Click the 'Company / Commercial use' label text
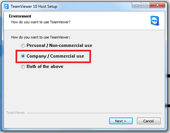Image resolution: width=170 pixels, height=133 pixels. 55,56
